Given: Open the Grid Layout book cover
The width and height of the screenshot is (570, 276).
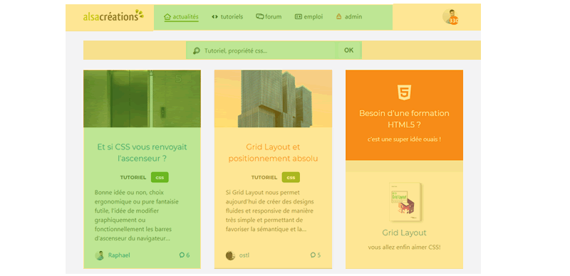Looking at the screenshot, I should pos(405,202).
